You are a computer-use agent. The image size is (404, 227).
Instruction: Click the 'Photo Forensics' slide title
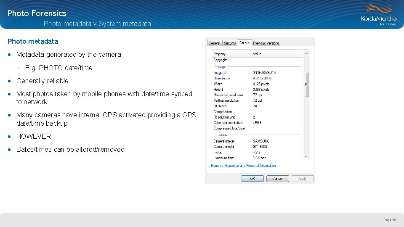coord(37,13)
